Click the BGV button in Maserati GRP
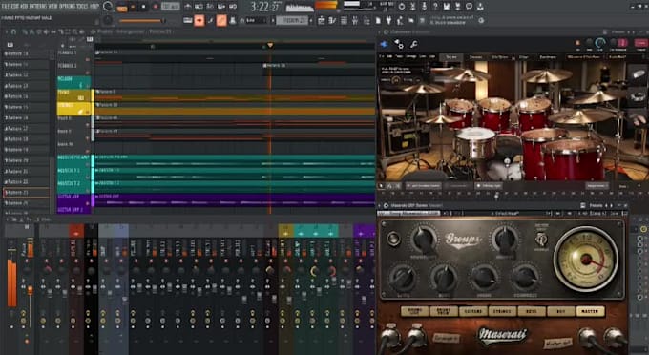 click(560, 311)
